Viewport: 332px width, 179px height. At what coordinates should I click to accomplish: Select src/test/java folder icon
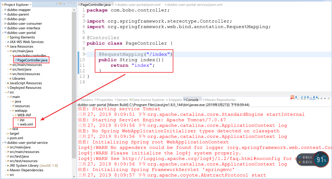click(x=10, y=69)
